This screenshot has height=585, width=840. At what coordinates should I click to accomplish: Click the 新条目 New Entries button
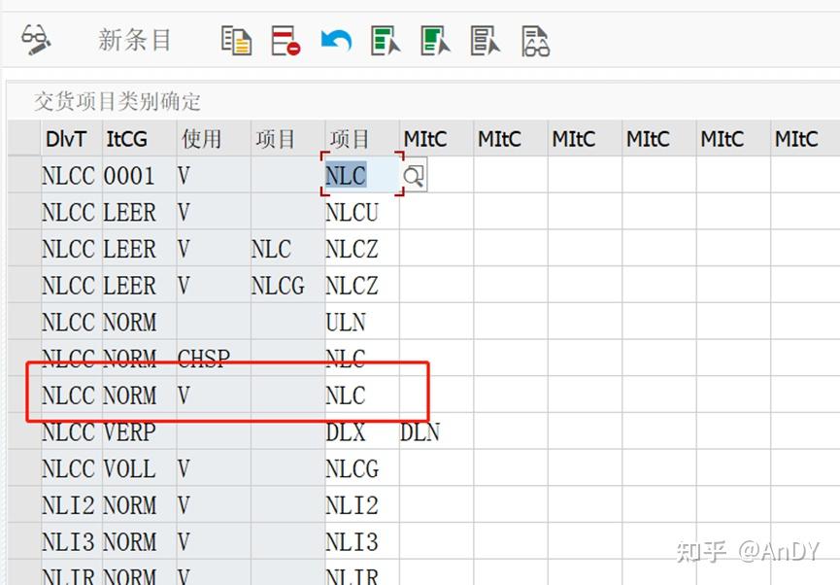(x=136, y=40)
